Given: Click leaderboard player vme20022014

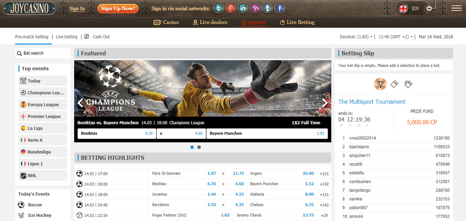Looking at the screenshot, I should click(x=363, y=138).
